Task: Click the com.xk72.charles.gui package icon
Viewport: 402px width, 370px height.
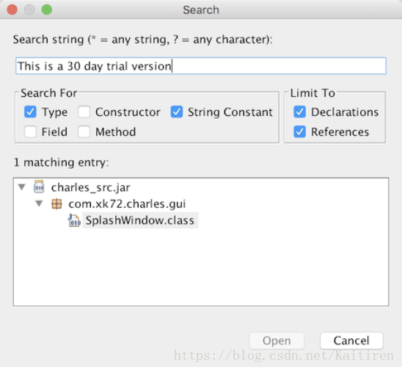Action: (x=56, y=204)
